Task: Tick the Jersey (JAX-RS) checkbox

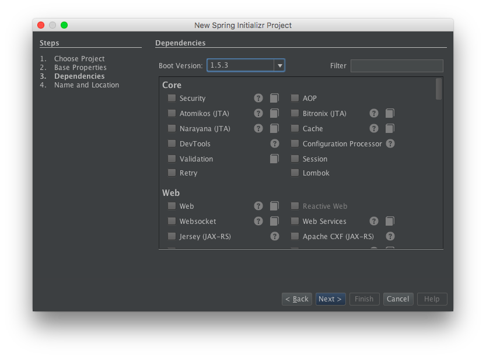Action: click(x=172, y=236)
